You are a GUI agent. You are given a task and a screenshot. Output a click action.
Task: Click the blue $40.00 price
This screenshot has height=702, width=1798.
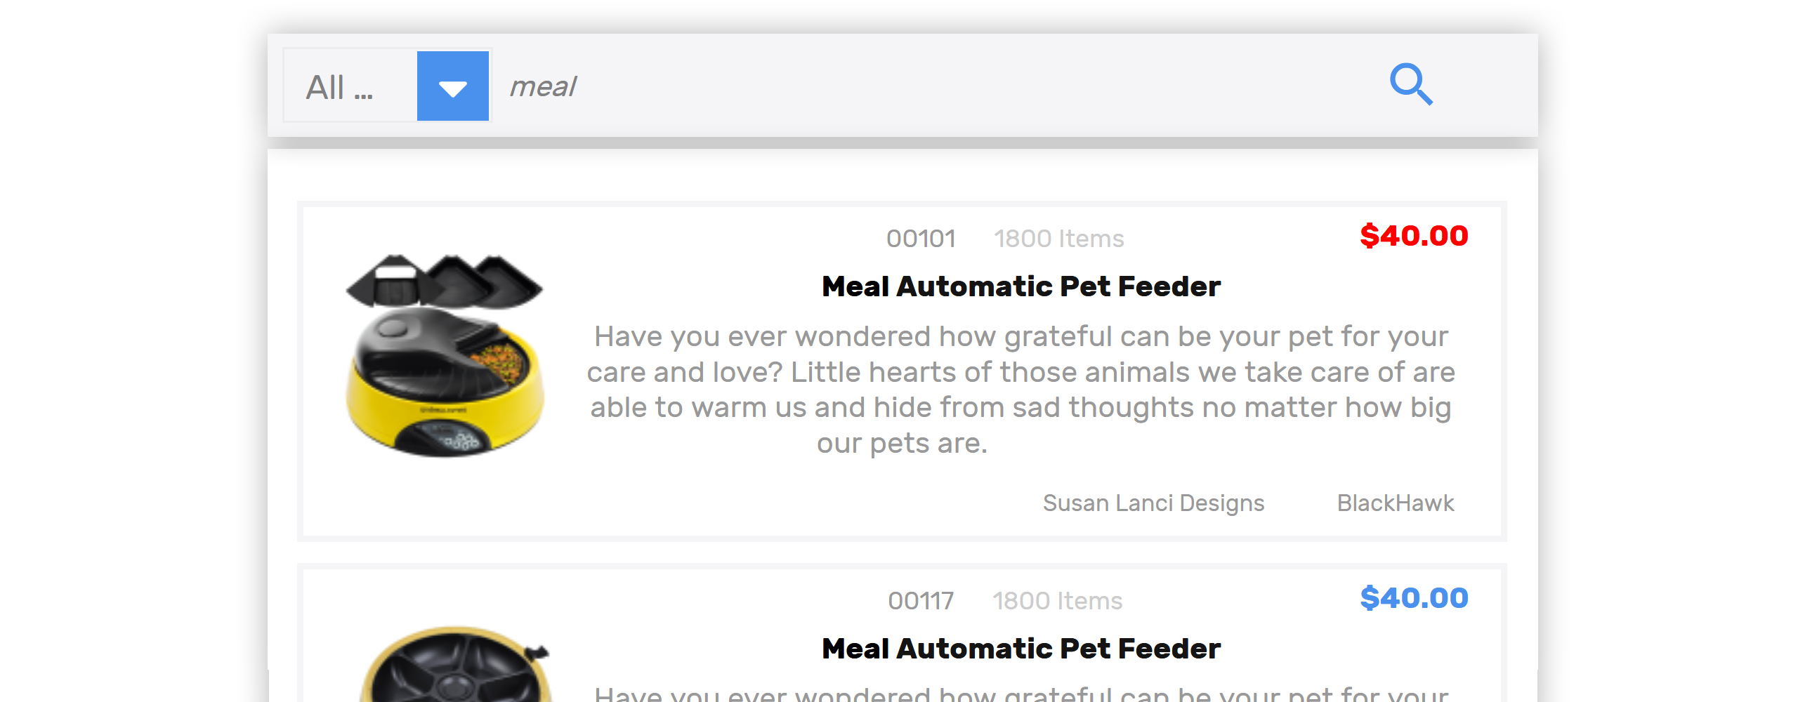pos(1414,598)
